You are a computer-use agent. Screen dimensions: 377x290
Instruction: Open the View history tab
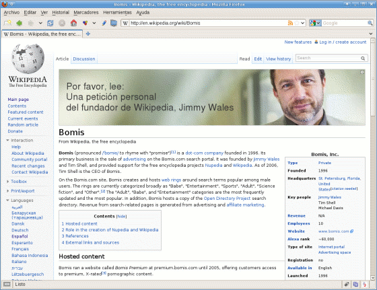[x=279, y=59]
